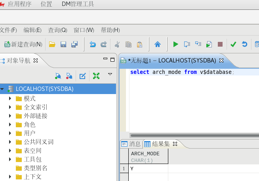
Task: Click the green collapse-all arrows icon
Action: (x=96, y=76)
